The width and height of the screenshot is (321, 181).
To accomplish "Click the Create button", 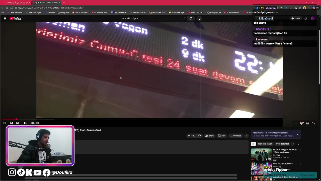I will click(296, 18).
